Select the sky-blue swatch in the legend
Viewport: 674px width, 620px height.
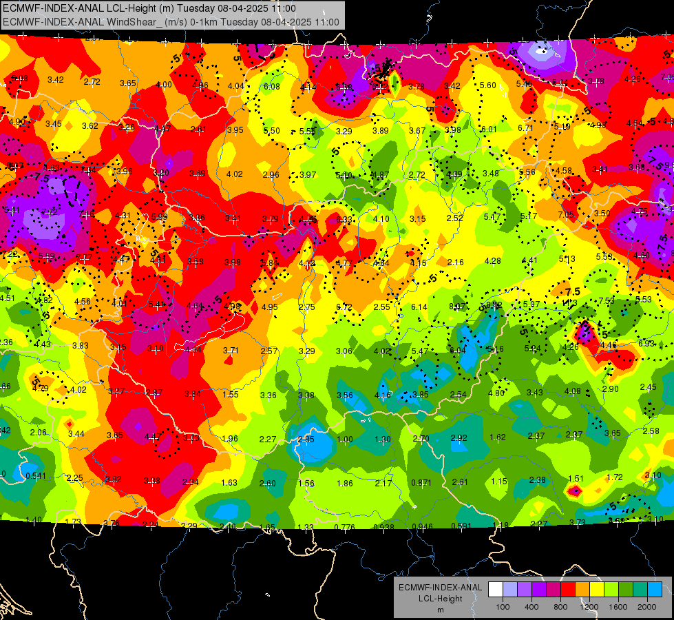click(x=655, y=590)
